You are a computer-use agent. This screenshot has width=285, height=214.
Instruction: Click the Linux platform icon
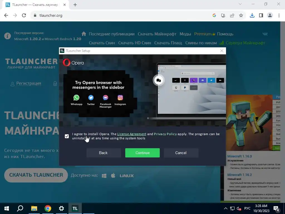coord(127,176)
